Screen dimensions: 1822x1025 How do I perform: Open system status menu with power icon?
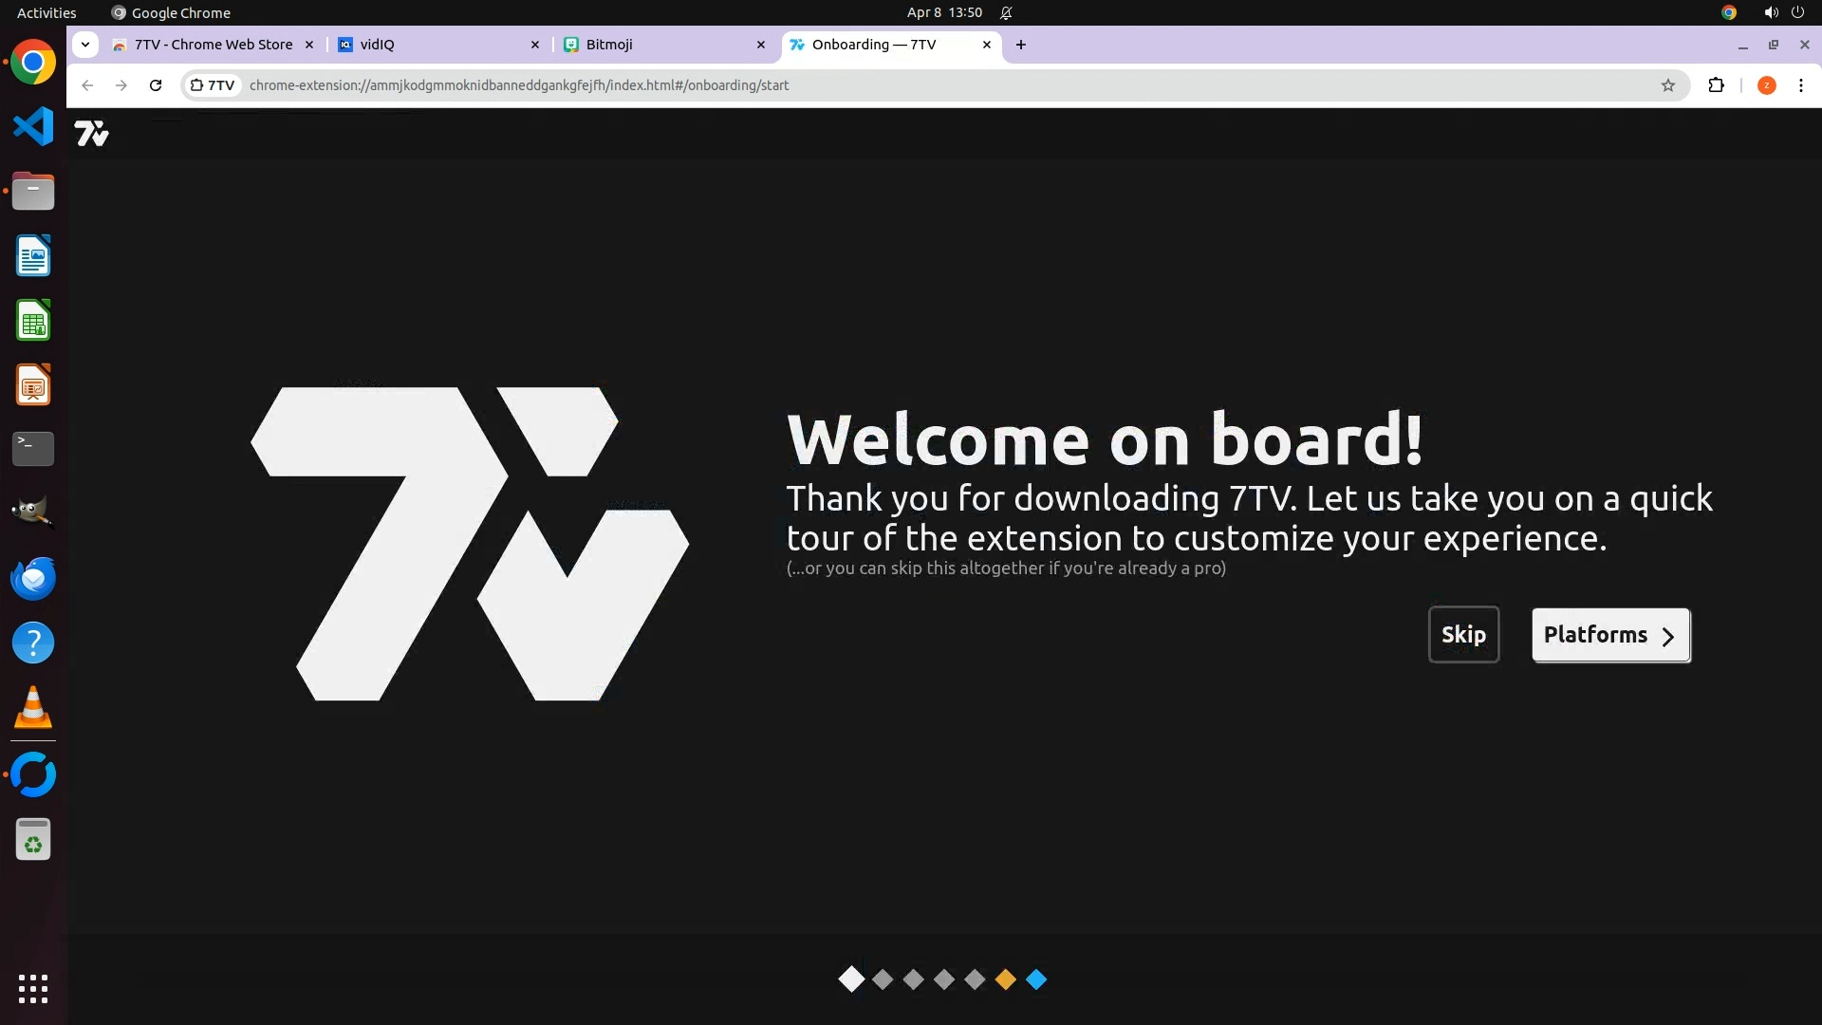[1797, 12]
